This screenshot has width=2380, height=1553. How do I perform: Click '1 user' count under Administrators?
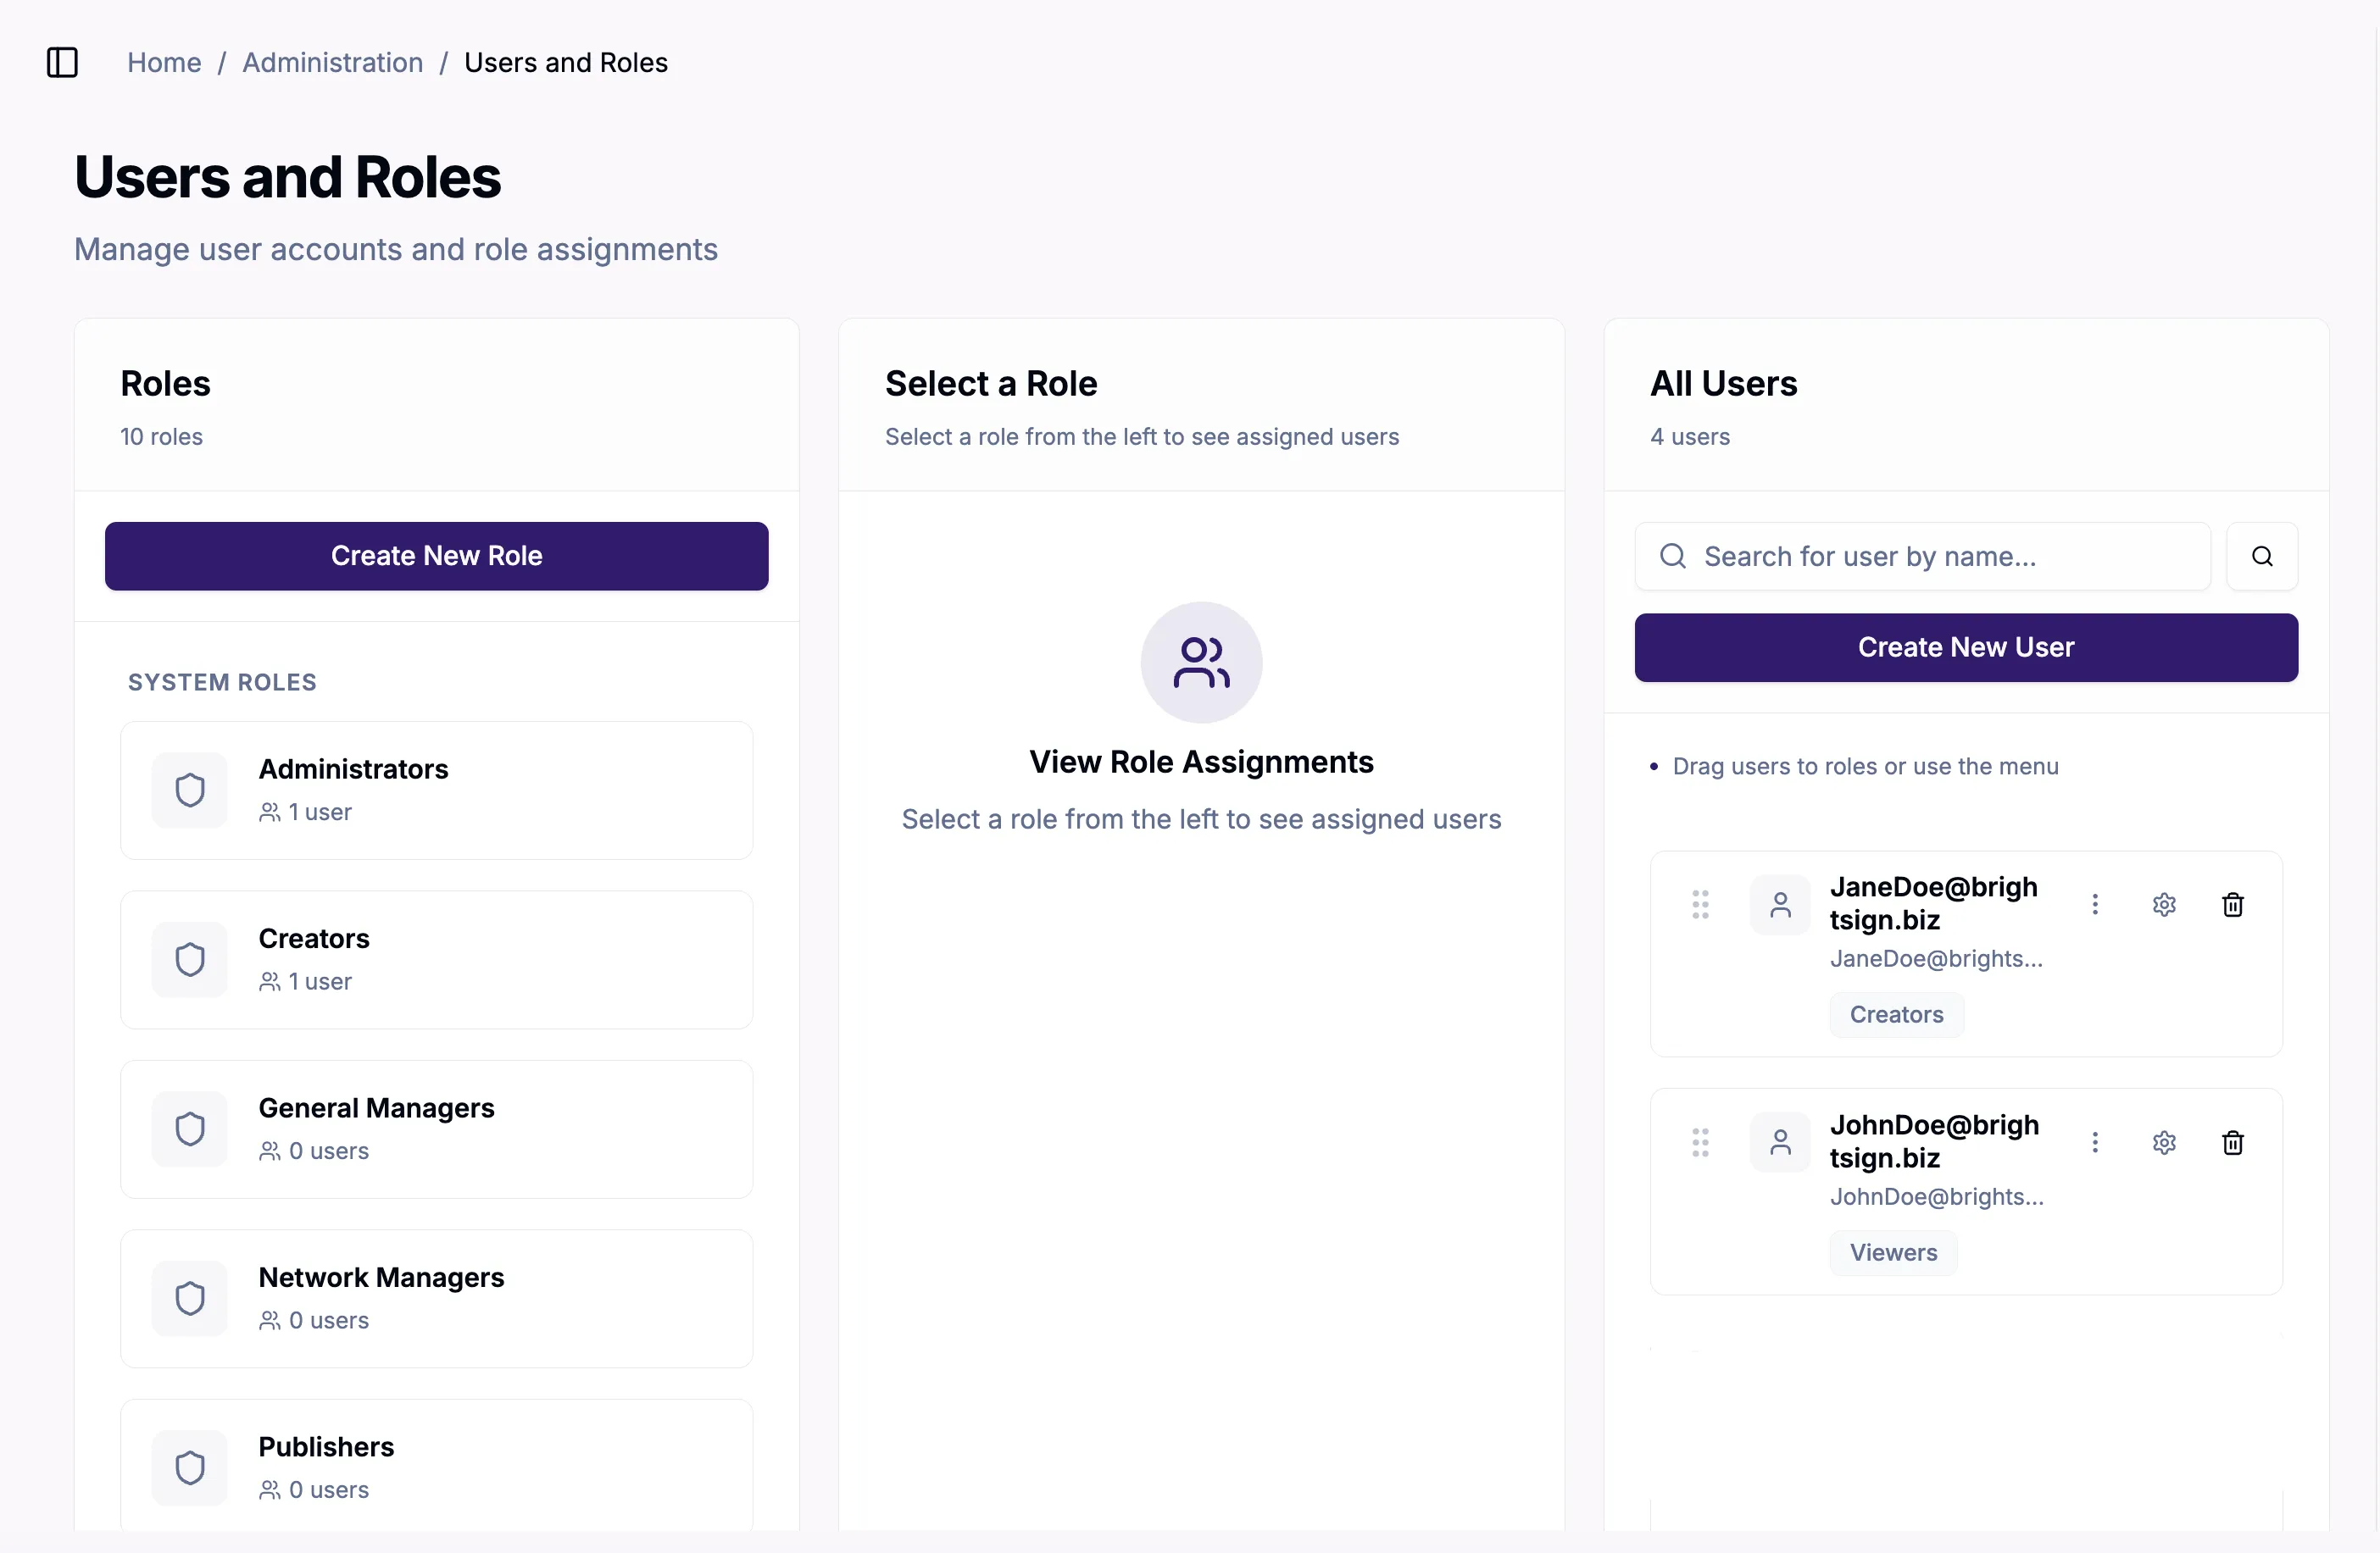tap(320, 812)
